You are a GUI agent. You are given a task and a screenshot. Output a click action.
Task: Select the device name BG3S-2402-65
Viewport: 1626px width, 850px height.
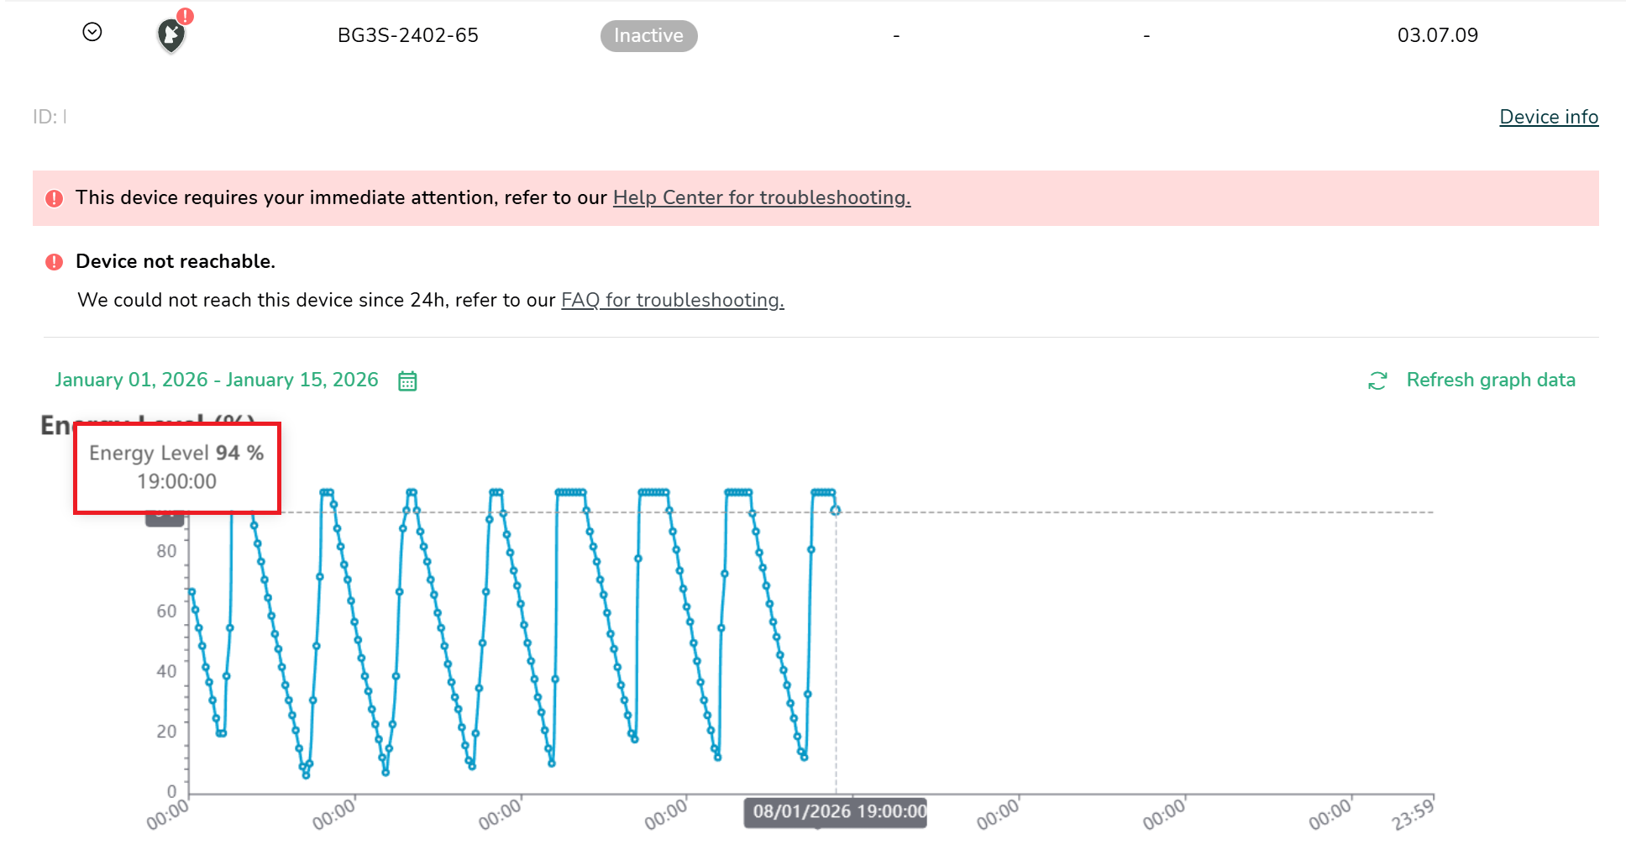tap(407, 35)
